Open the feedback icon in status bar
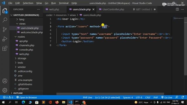 coord(177,97)
